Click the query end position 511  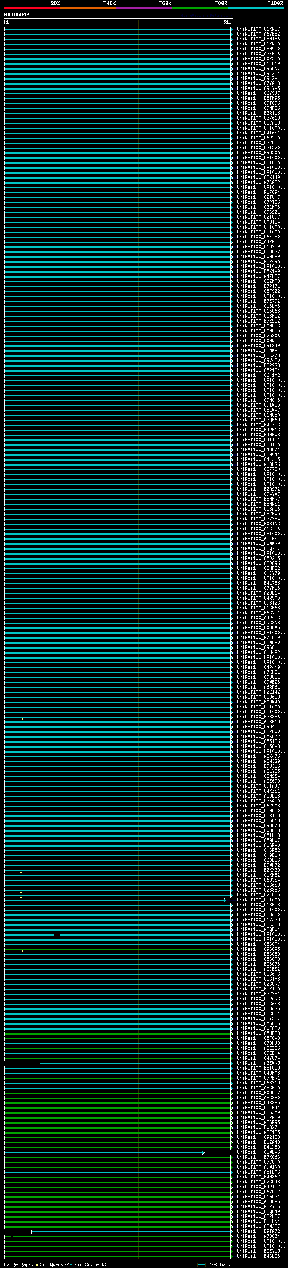point(227,22)
